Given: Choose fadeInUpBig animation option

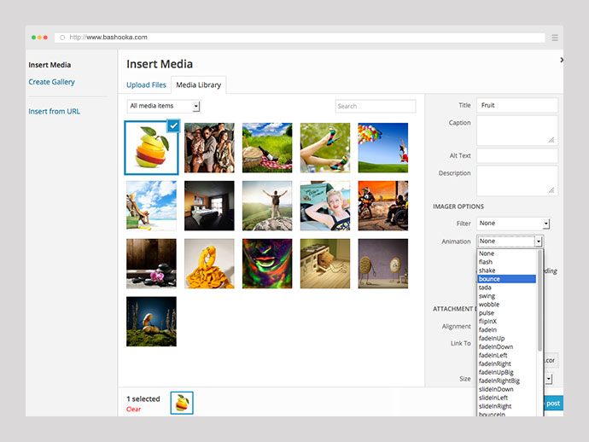Looking at the screenshot, I should (506, 373).
